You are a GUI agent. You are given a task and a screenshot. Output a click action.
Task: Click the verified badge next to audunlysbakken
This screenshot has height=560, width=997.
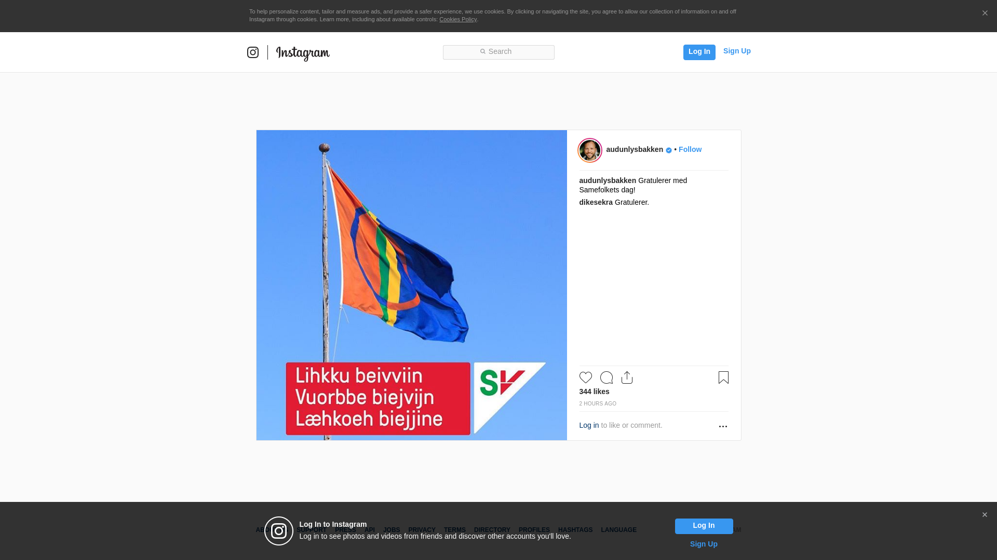669,150
